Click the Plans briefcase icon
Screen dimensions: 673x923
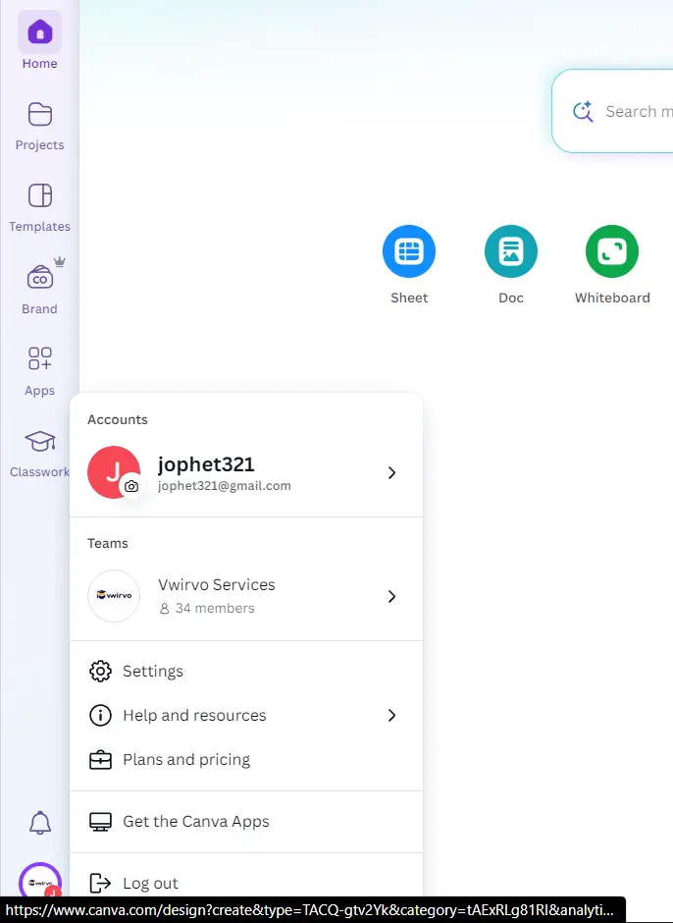pos(100,760)
